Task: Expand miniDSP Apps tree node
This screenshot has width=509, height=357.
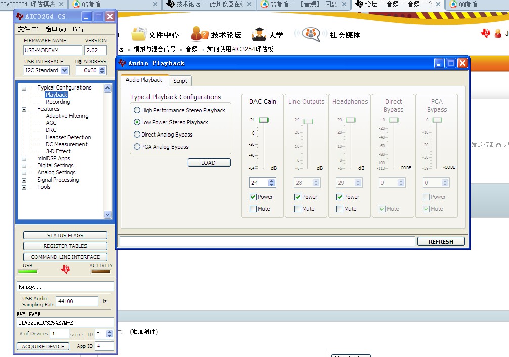Action: [24, 159]
